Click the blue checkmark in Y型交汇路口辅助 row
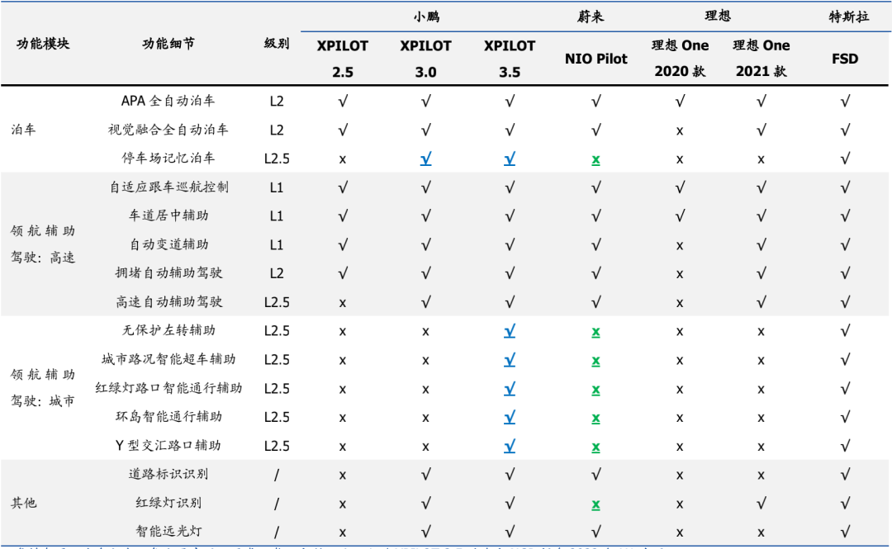Viewport: 892px width, 549px height. (510, 446)
